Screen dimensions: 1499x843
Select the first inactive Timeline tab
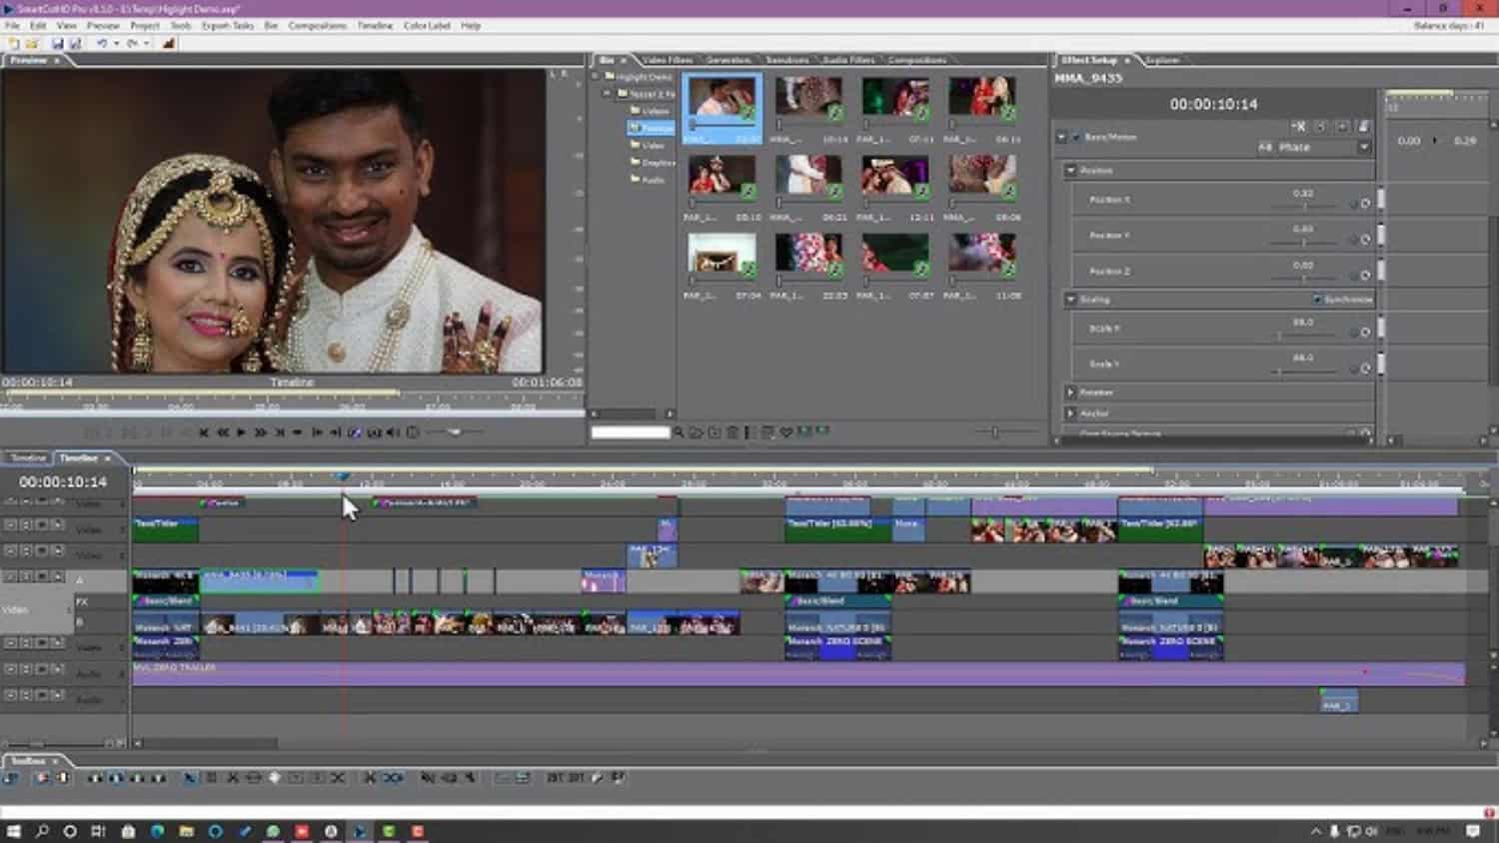click(x=28, y=458)
